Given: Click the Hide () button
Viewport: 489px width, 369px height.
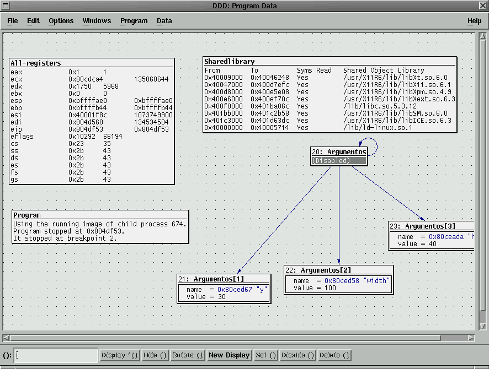Looking at the screenshot, I should coord(155,355).
